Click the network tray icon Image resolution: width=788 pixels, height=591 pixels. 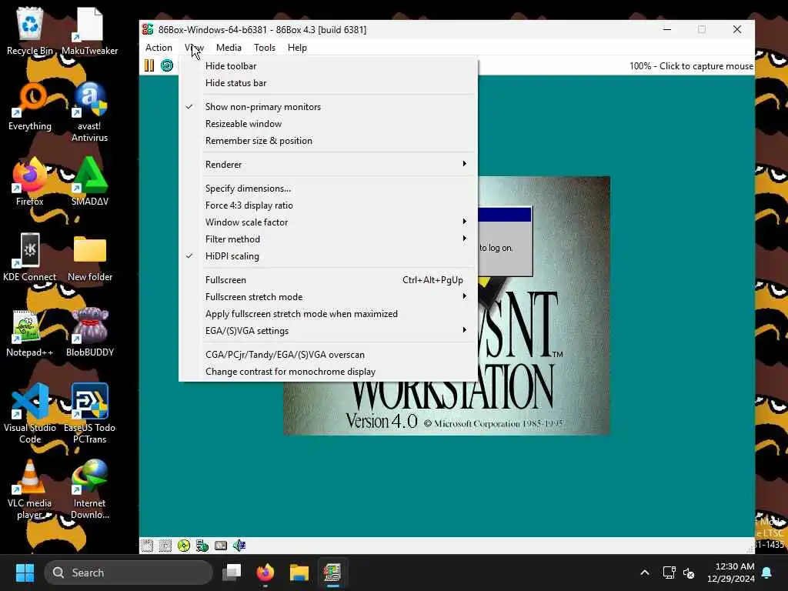coord(669,573)
